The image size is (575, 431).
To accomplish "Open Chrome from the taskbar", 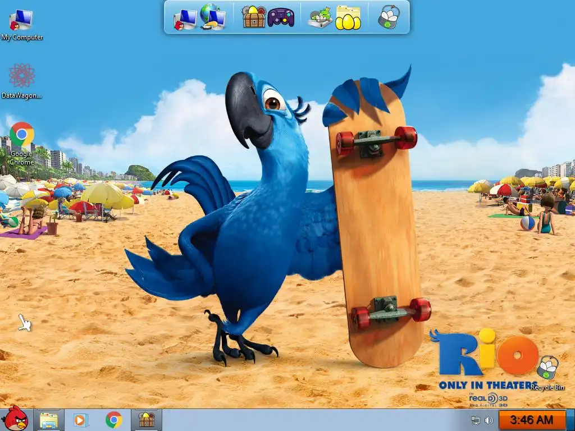I will [113, 420].
